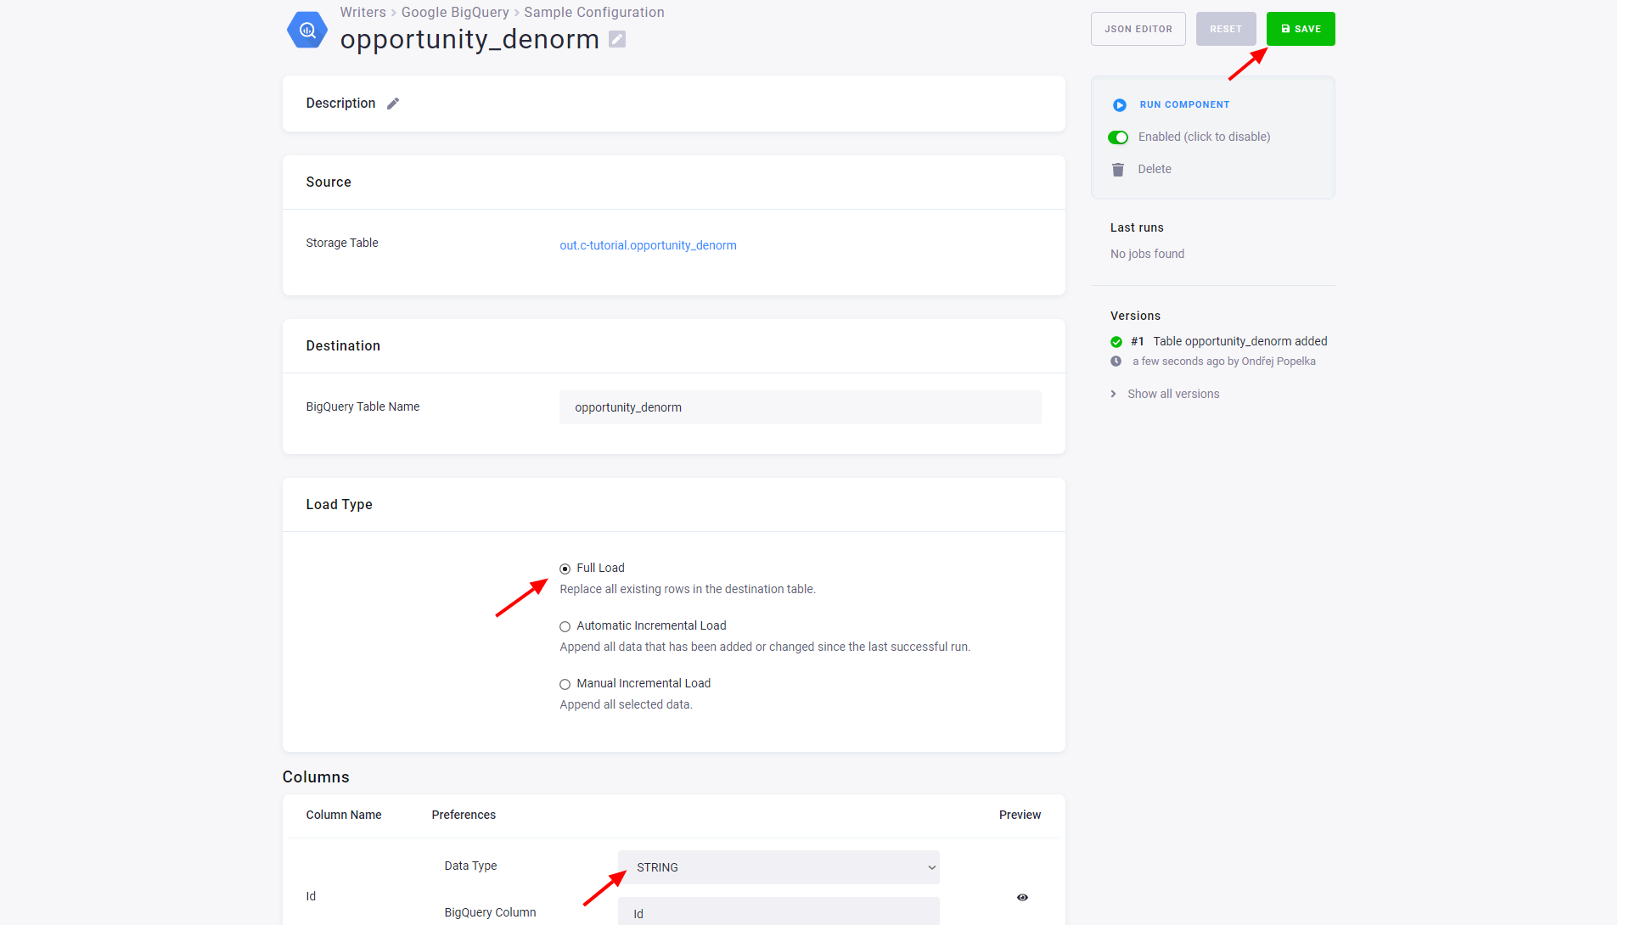Click the Google BigQuery hexagon logo icon
This screenshot has width=1630, height=925.
(306, 30)
